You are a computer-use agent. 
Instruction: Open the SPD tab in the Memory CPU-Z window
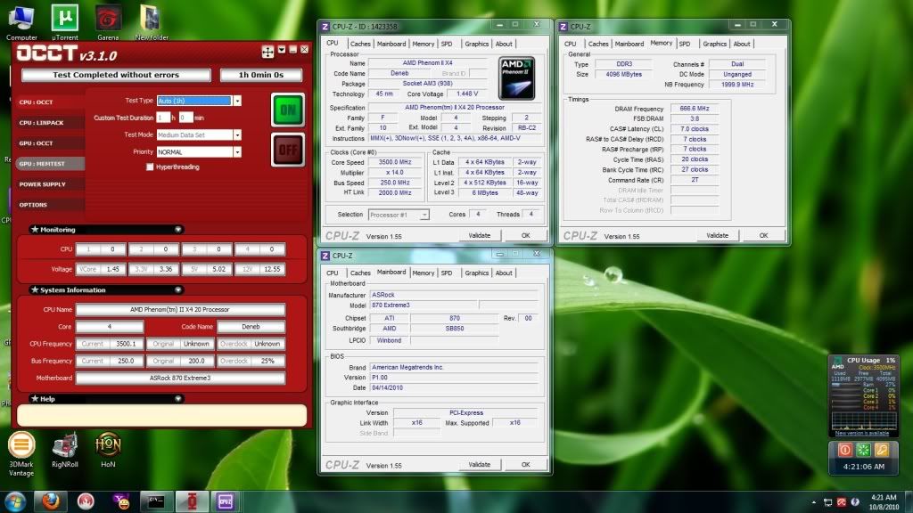(685, 44)
